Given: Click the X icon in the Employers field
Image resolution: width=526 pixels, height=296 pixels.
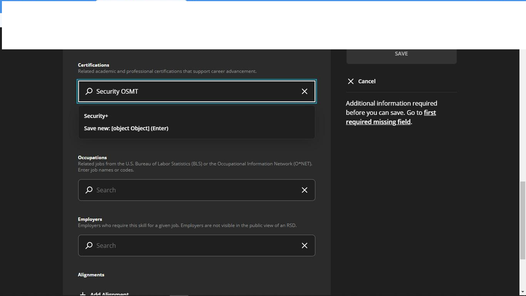Looking at the screenshot, I should [x=304, y=246].
